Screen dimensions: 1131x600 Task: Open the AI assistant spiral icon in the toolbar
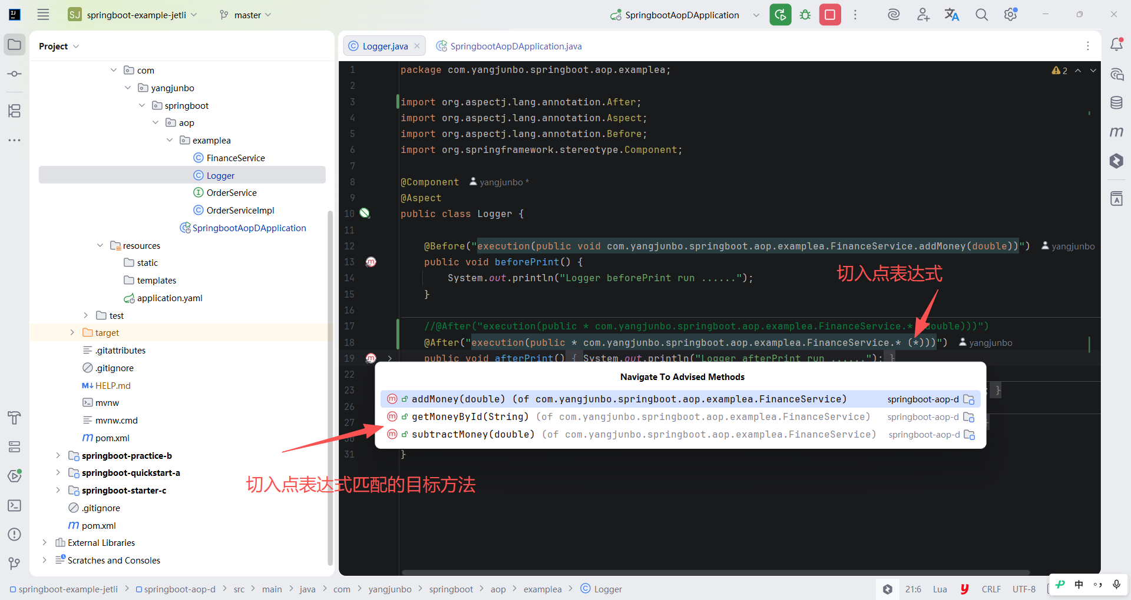894,15
